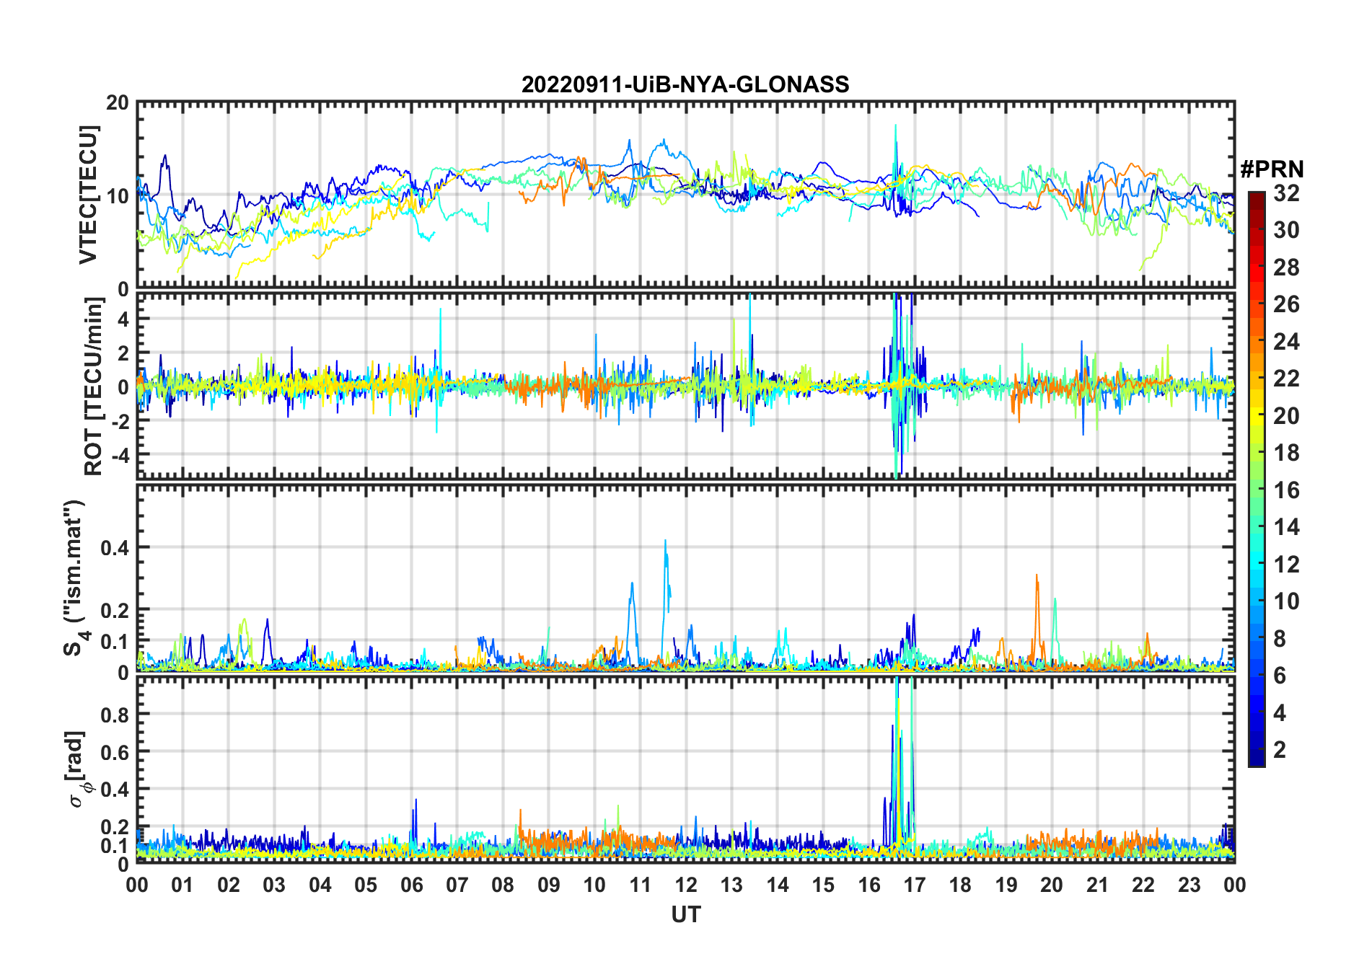Click the -2 tick on the ROT axis
The width and height of the screenshot is (1372, 959).
[120, 421]
